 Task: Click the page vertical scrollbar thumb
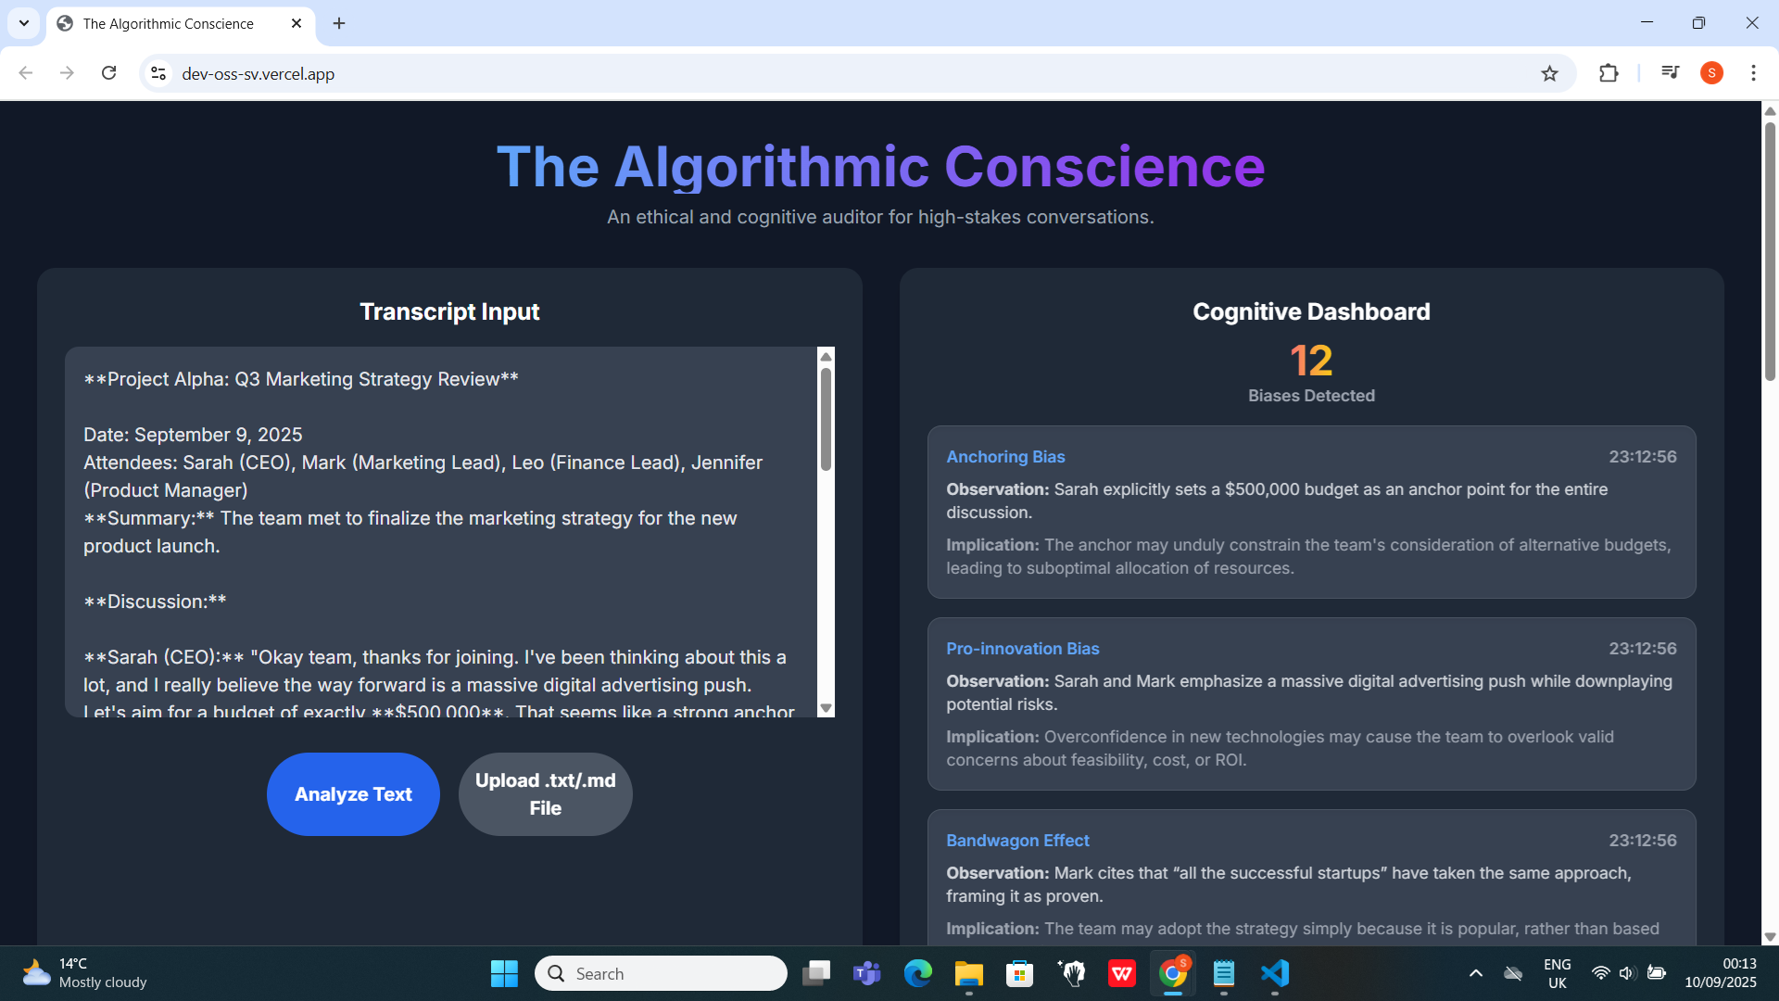click(x=1770, y=250)
